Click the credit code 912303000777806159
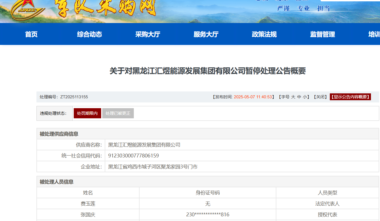The image size is (380, 221). pos(134,156)
